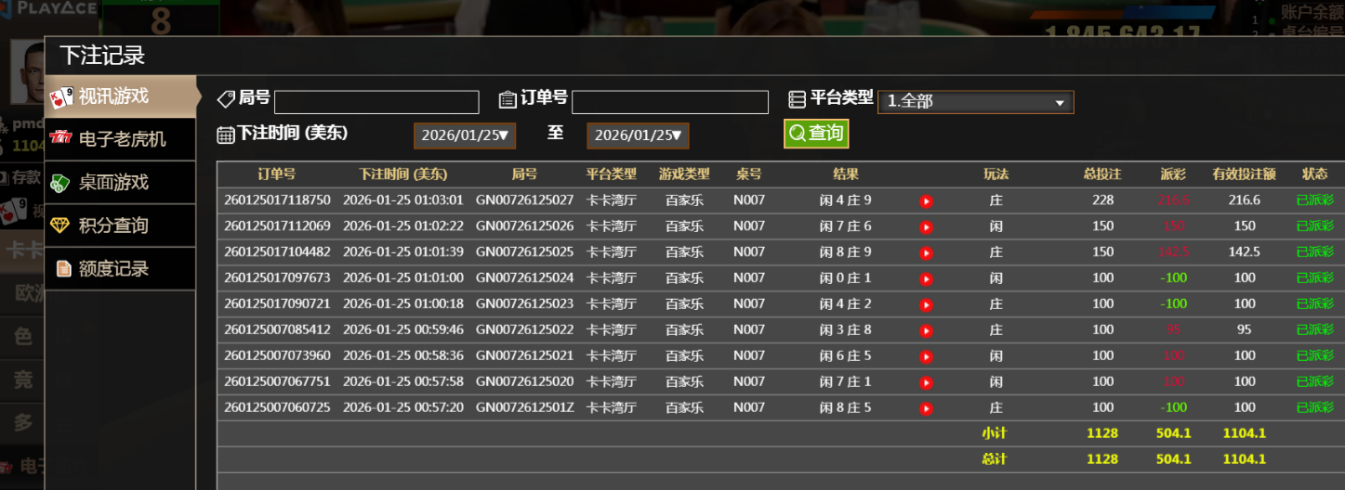Image resolution: width=1345 pixels, height=490 pixels.
Task: Play video for order 260125017118750
Action: tap(926, 200)
